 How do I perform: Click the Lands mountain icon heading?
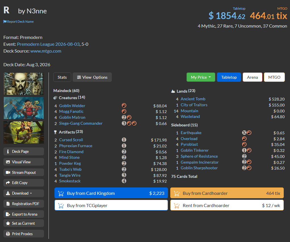173,91
